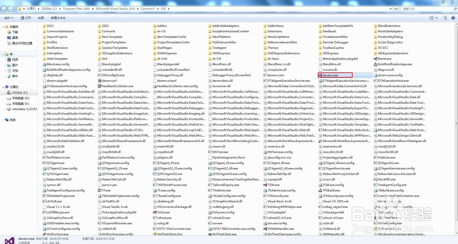Select sdmidata network drive in the tree

pyautogui.click(x=22, y=109)
